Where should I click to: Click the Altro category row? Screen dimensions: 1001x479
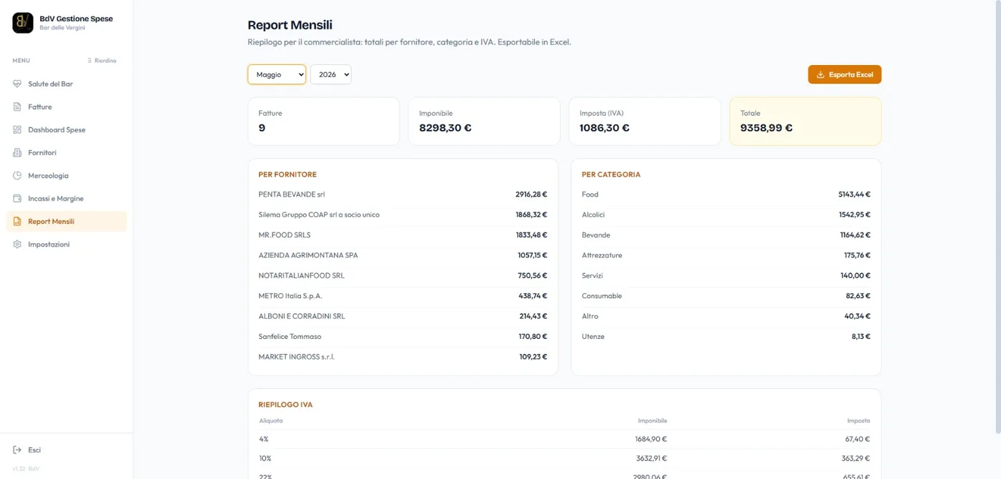pos(726,316)
